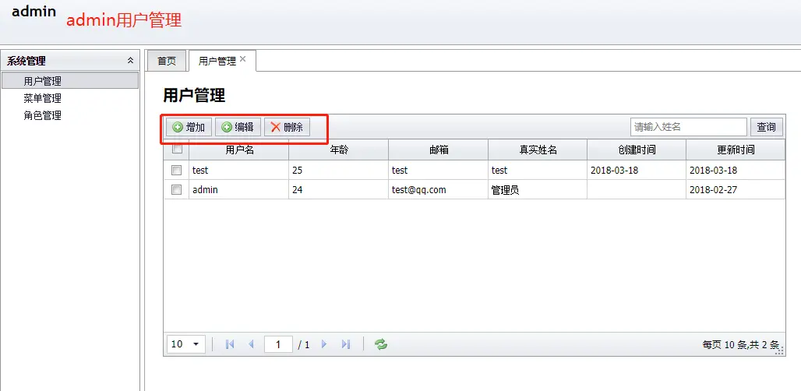Click the 用户名 column header

coord(239,150)
